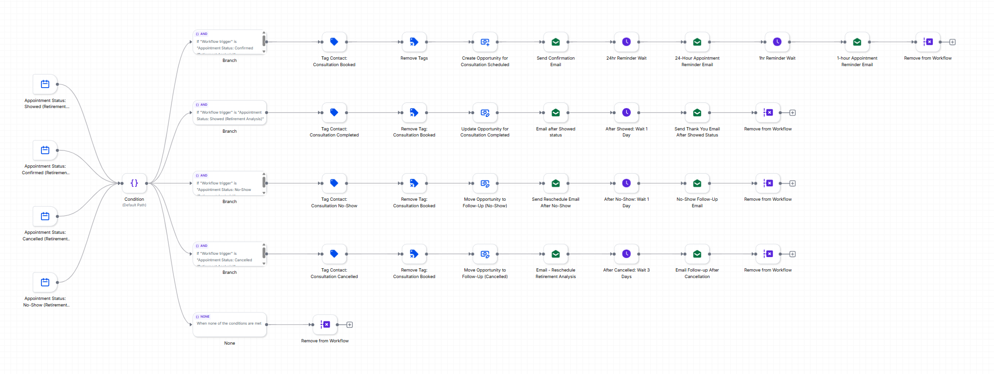The height and width of the screenshot is (374, 994).
Task: Select the Appointment Status: Cancelled trigger icon
Action: (x=45, y=216)
